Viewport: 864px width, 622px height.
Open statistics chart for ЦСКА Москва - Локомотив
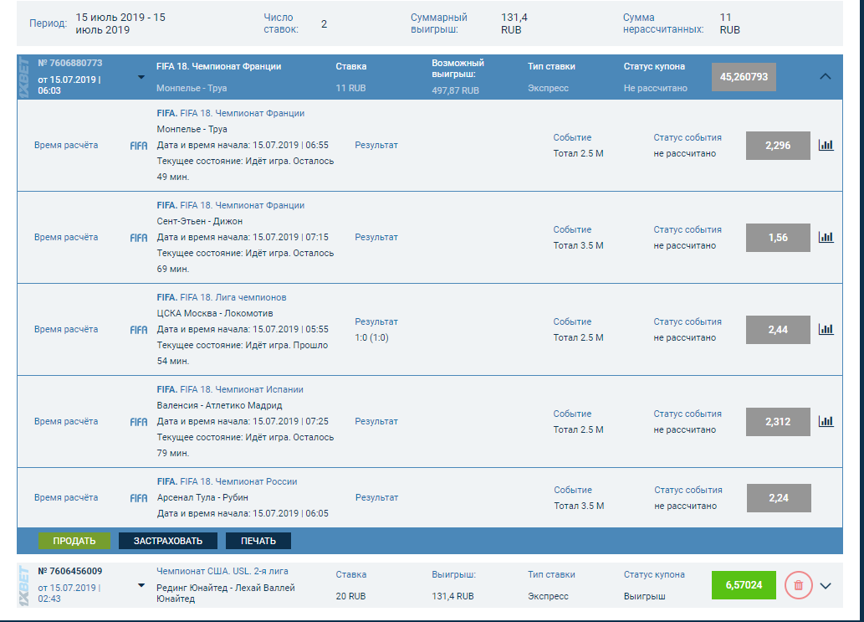(826, 329)
